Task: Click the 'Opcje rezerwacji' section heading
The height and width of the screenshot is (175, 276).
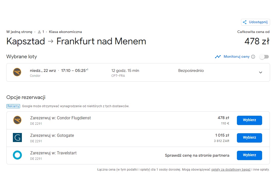Action: [26, 97]
